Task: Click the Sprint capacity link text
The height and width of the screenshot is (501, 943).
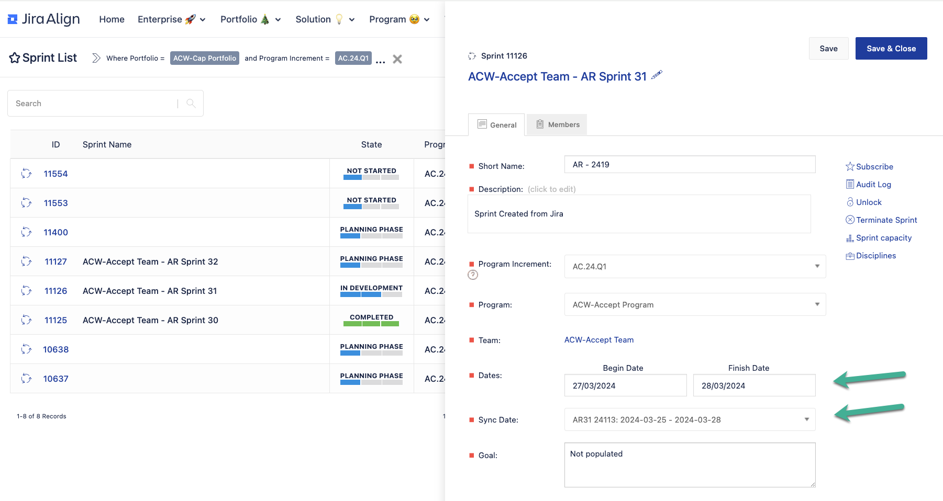Action: tap(884, 238)
